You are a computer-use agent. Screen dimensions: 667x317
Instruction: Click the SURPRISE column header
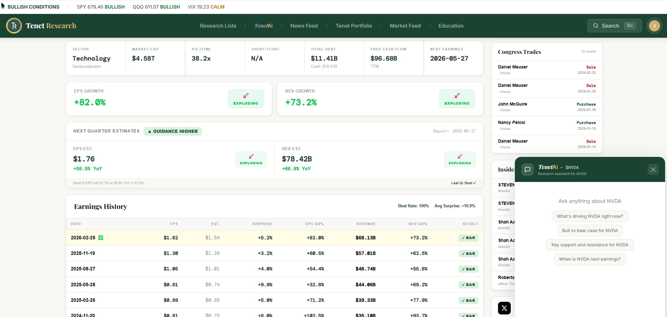click(x=262, y=224)
